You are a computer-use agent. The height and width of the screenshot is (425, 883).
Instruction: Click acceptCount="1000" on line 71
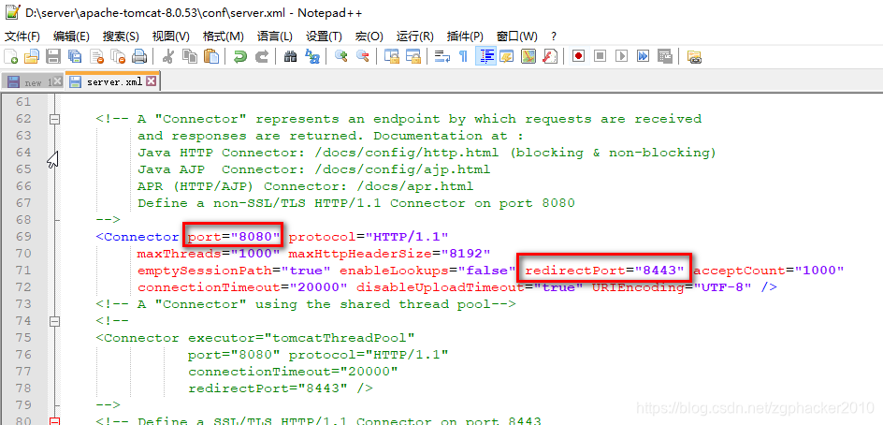(769, 271)
